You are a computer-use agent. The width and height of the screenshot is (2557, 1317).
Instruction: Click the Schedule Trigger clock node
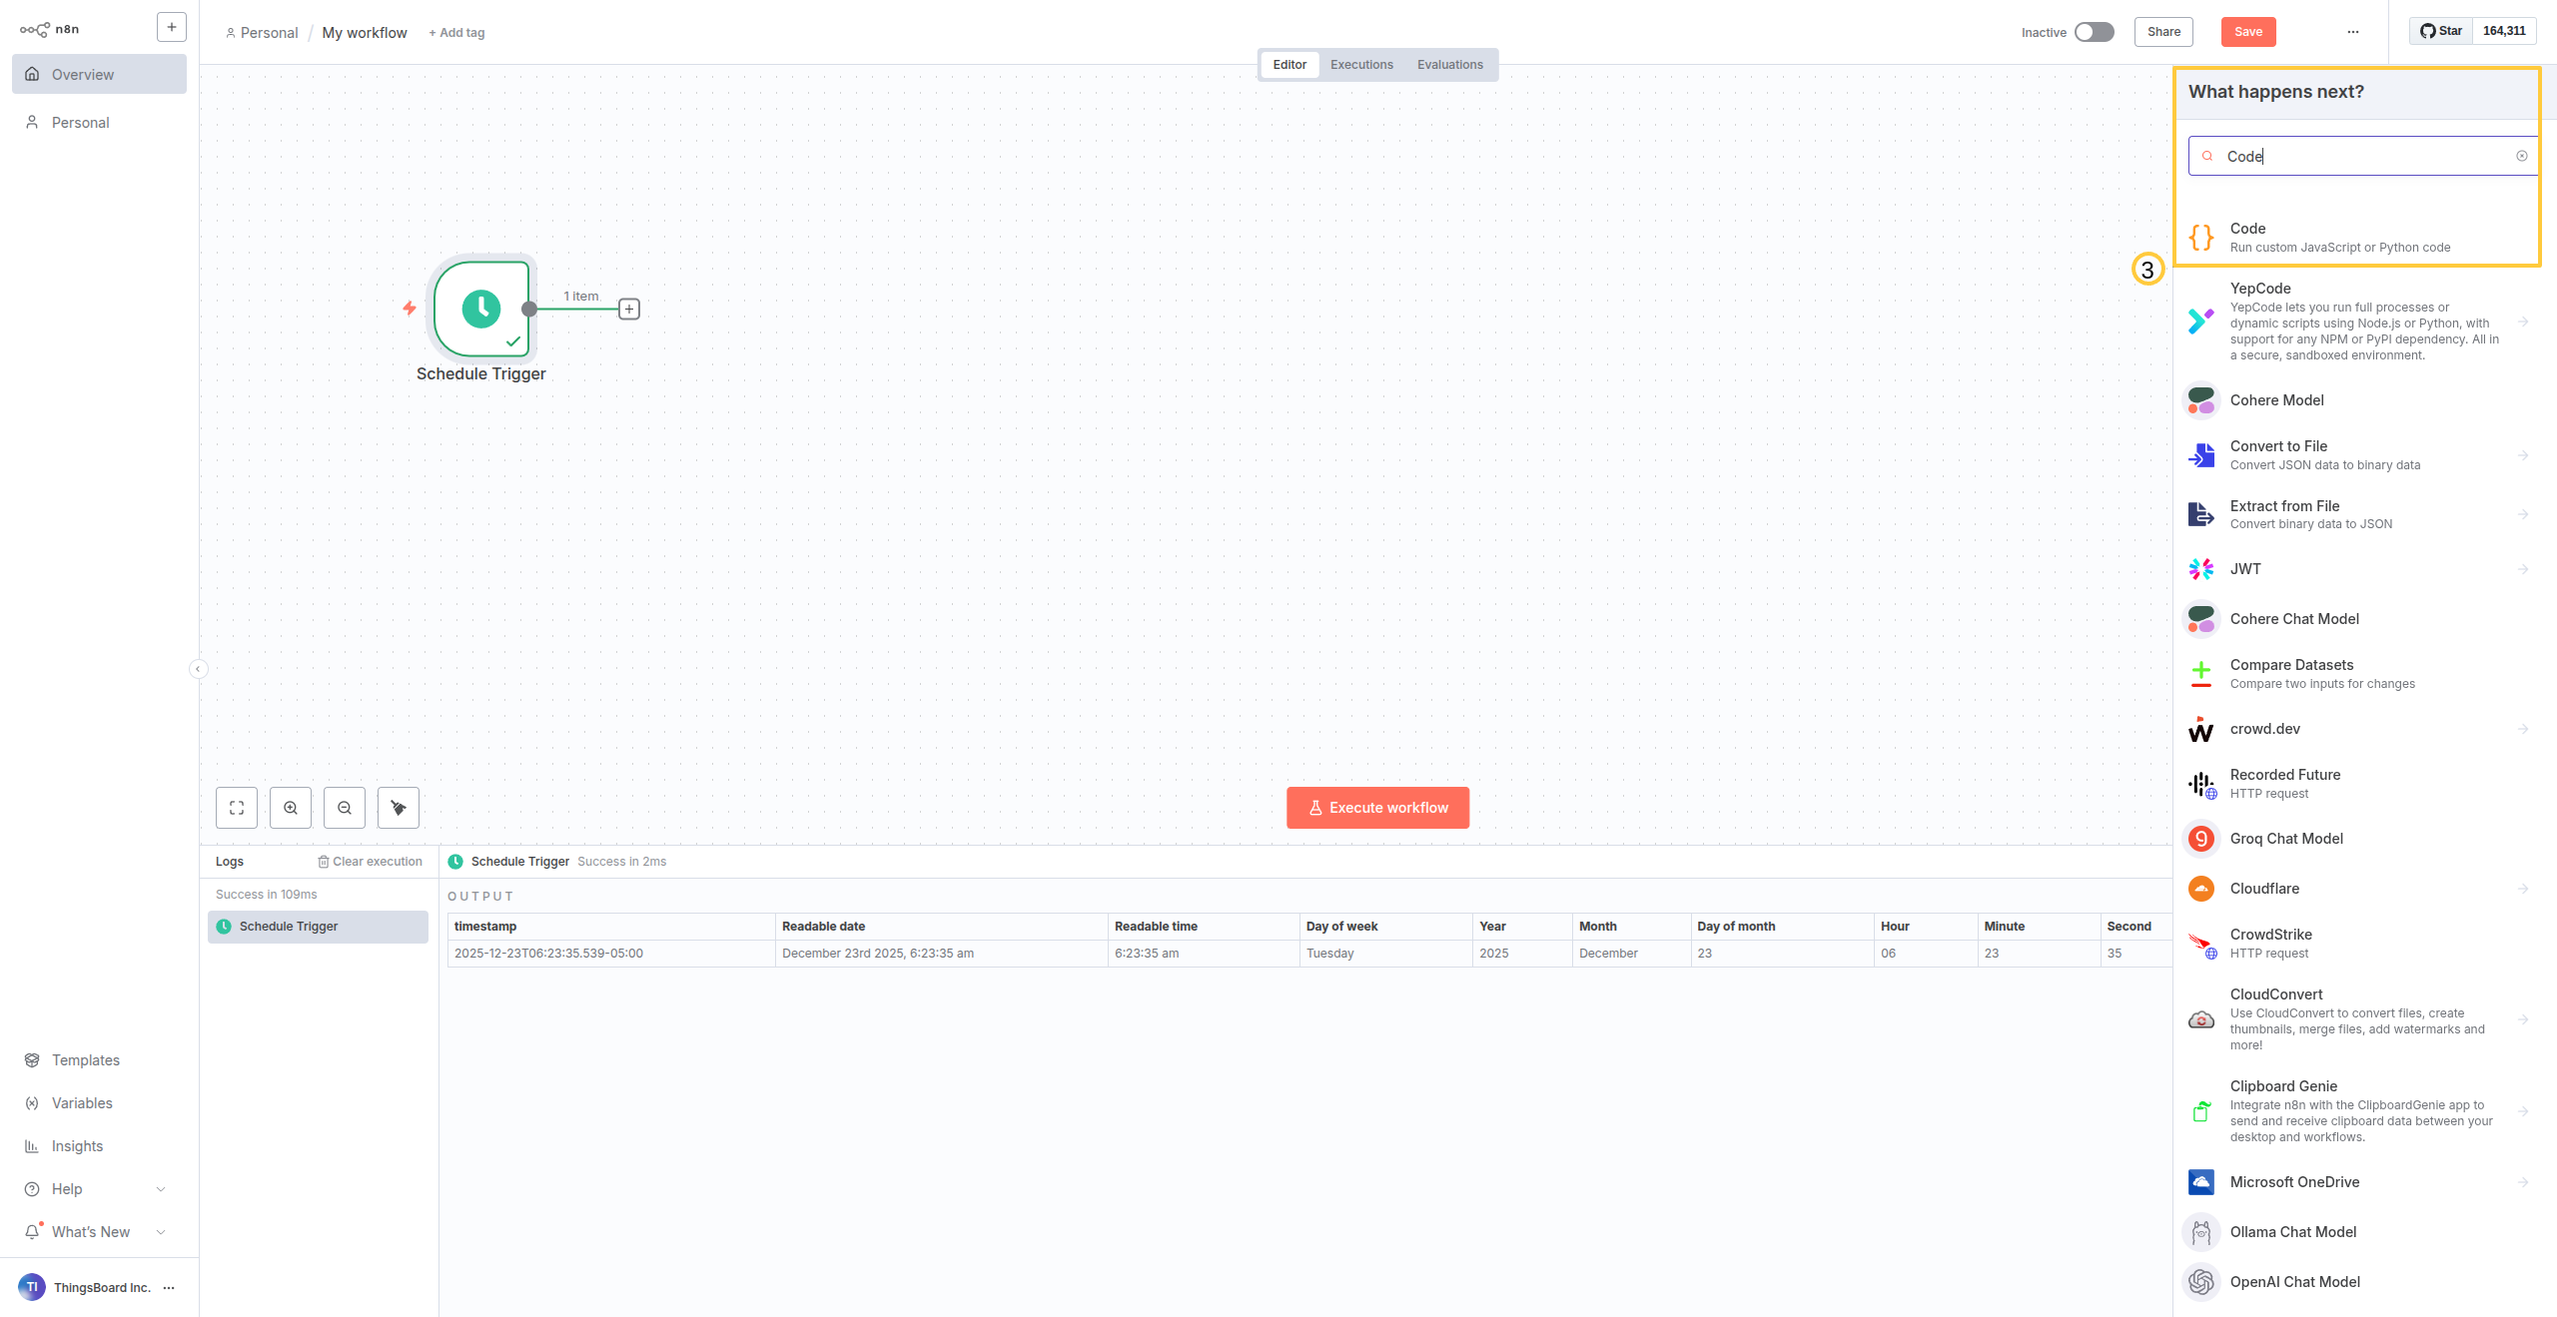click(481, 309)
